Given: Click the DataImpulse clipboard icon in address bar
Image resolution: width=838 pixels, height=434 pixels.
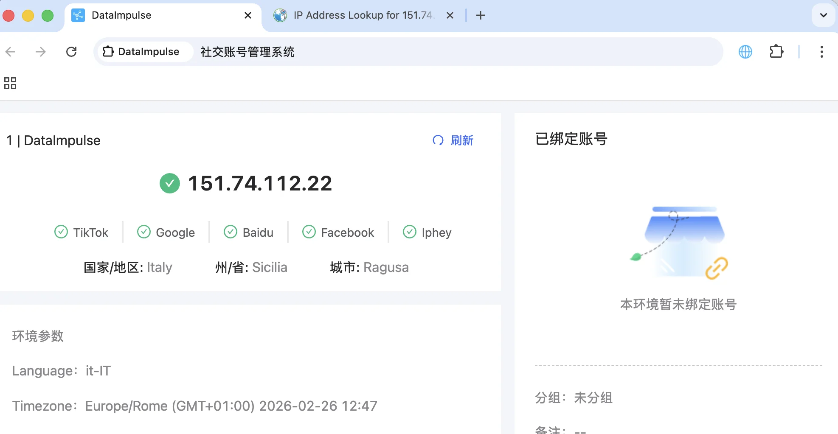Looking at the screenshot, I should [x=108, y=51].
